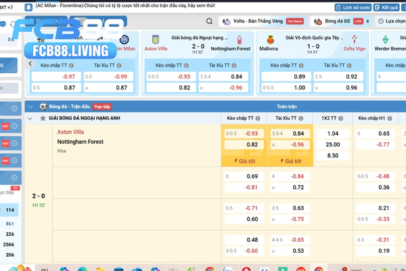Open chat bubble icon in sidebar

pyautogui.click(x=3, y=24)
